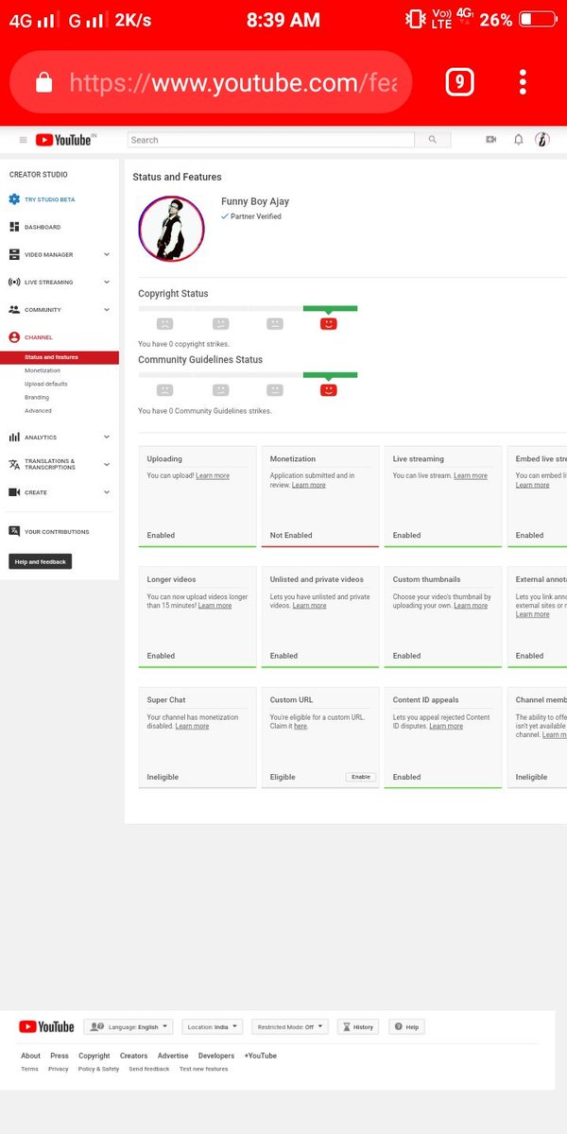
Task: Click the Help and feedback button
Action: click(41, 561)
